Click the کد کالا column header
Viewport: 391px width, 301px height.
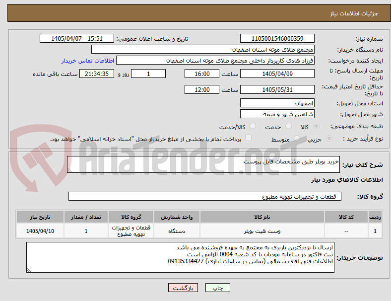[346, 217]
